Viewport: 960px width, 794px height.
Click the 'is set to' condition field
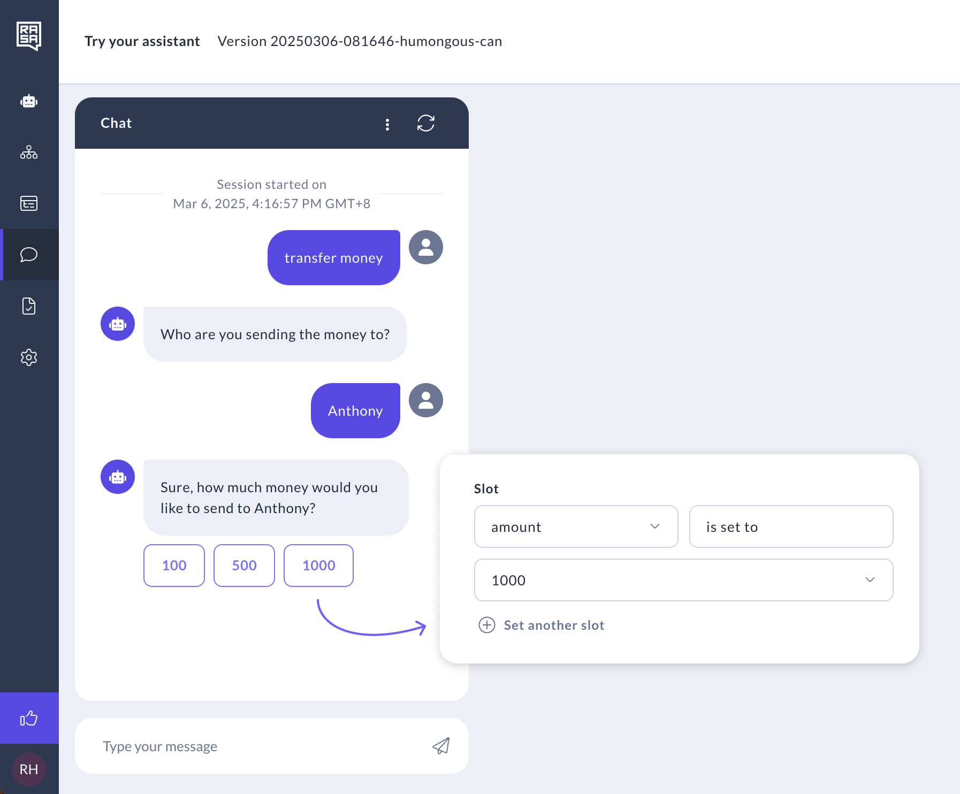point(791,526)
